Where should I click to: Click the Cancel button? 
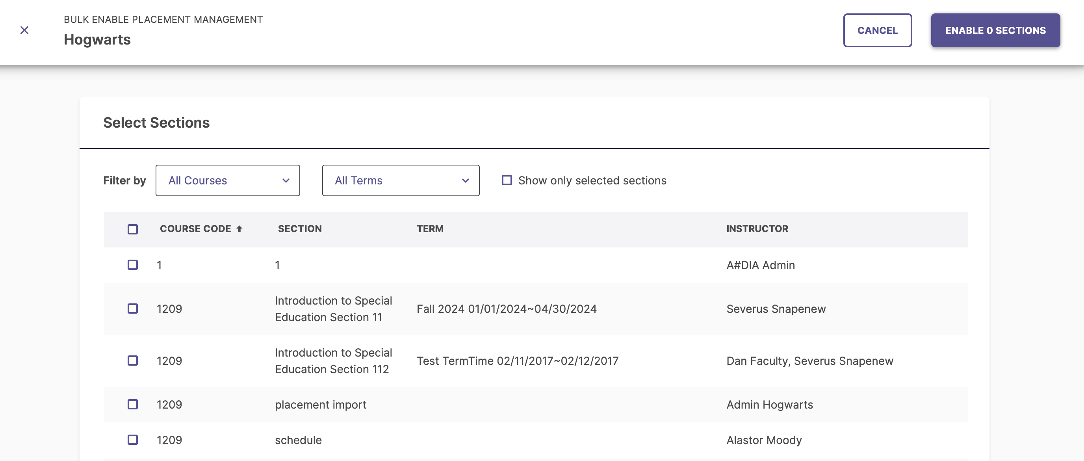pos(877,30)
